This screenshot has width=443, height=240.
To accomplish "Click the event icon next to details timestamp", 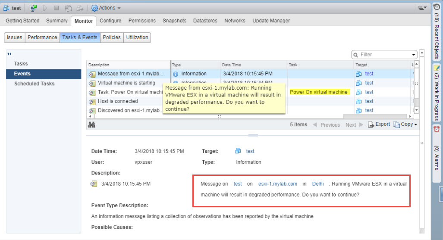I will (x=94, y=184).
